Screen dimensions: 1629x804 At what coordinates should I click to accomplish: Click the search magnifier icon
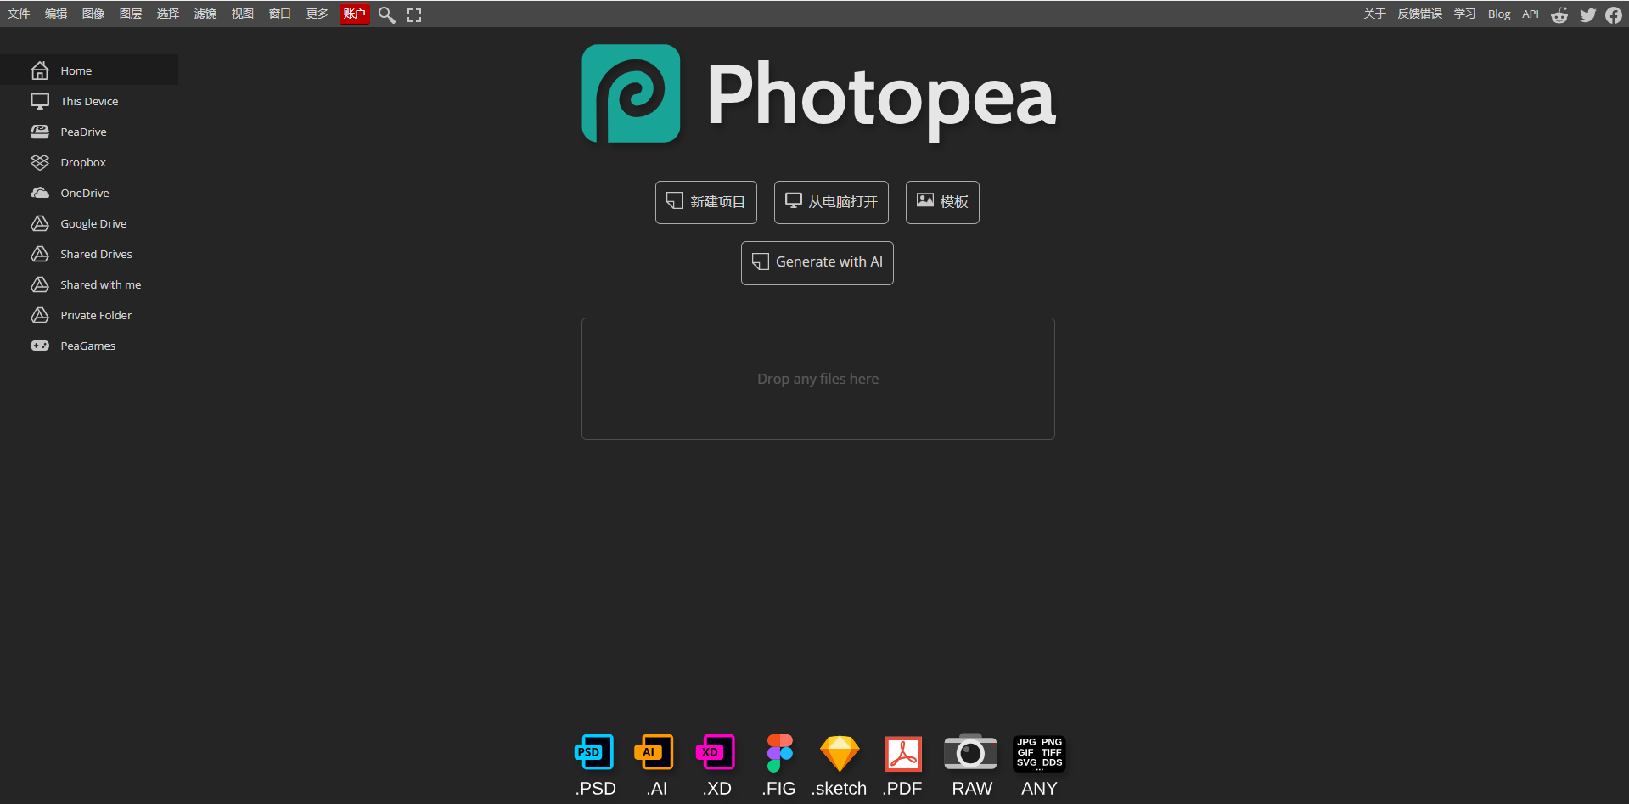(x=386, y=14)
